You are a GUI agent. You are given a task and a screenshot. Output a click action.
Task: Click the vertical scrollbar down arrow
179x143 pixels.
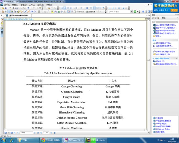click(x=148, y=133)
